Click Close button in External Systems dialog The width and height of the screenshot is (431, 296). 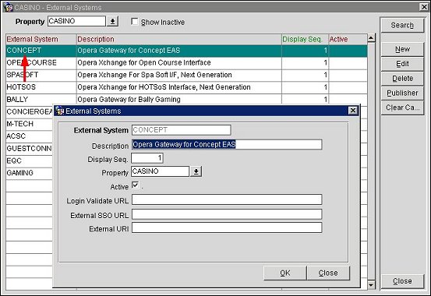[x=328, y=273]
